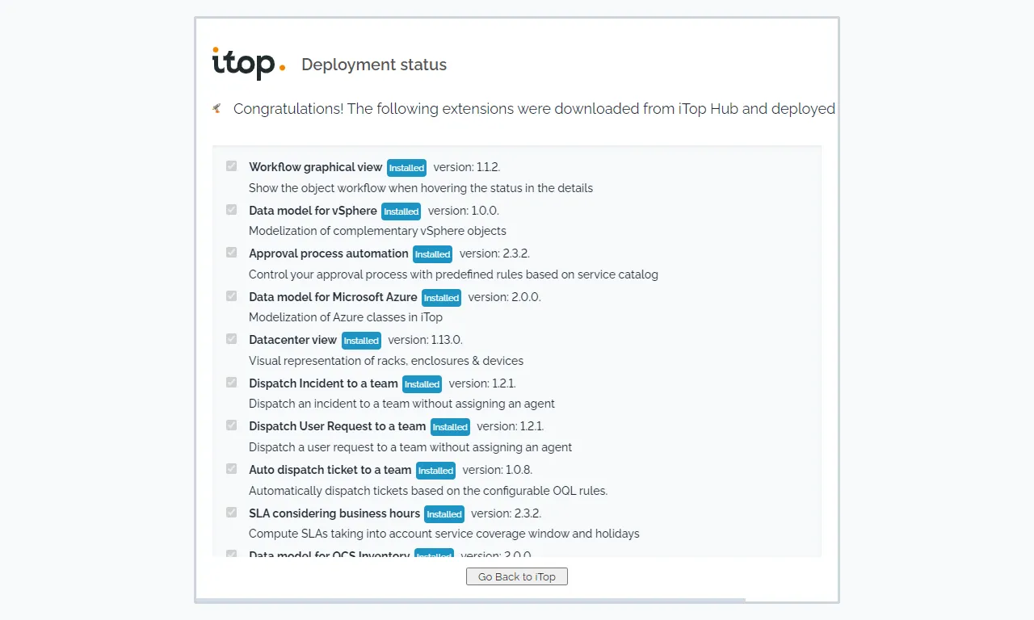Click the Installed badge for Approval process automation
This screenshot has height=620, width=1034.
tap(432, 254)
